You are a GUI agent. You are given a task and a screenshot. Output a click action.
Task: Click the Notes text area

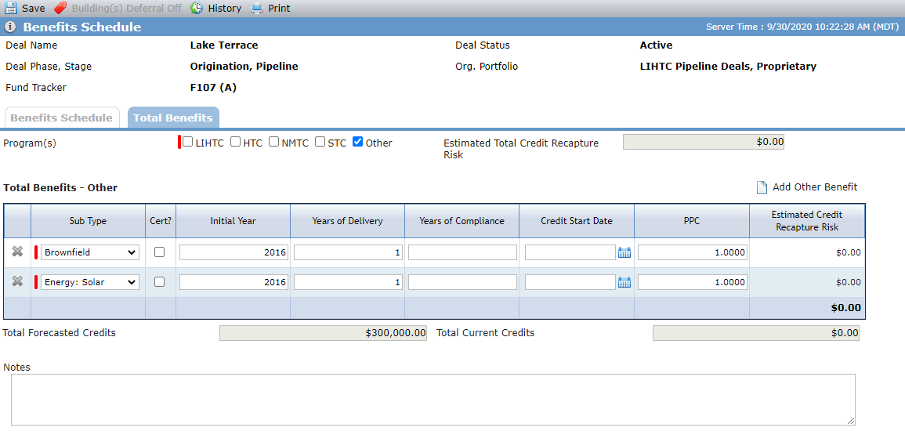433,400
